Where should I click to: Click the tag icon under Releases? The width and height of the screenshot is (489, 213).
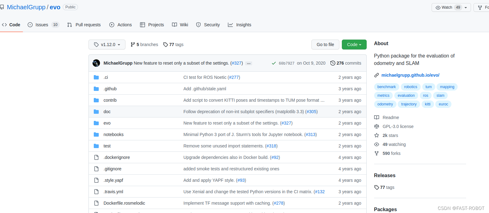(x=377, y=187)
